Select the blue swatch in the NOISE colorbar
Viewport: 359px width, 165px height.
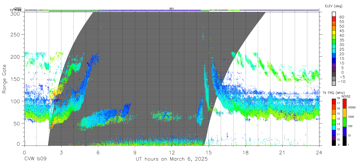click(344, 132)
